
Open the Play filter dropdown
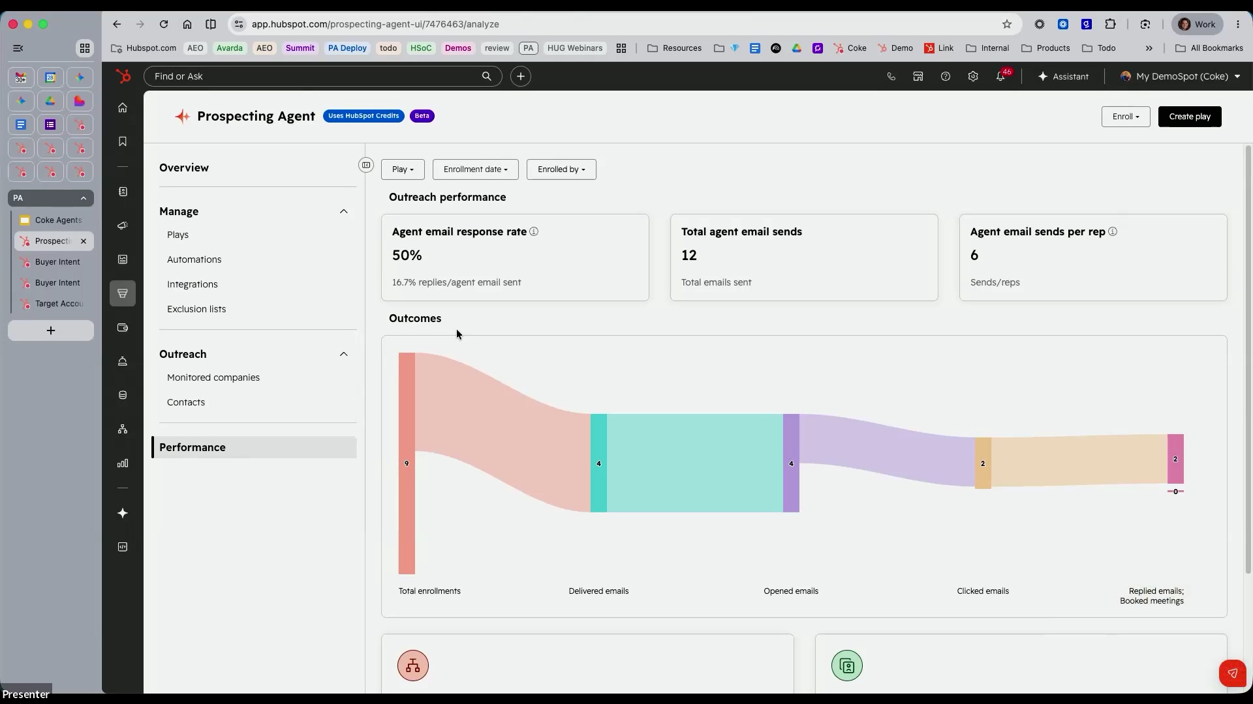point(403,169)
